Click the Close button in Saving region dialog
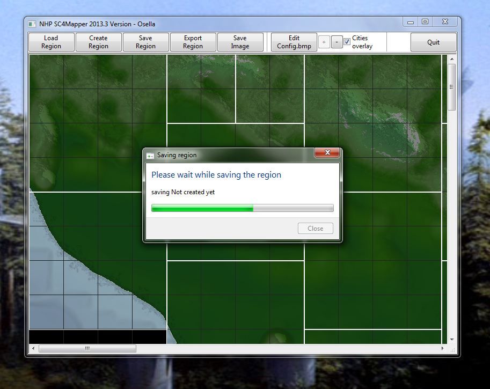 point(316,229)
